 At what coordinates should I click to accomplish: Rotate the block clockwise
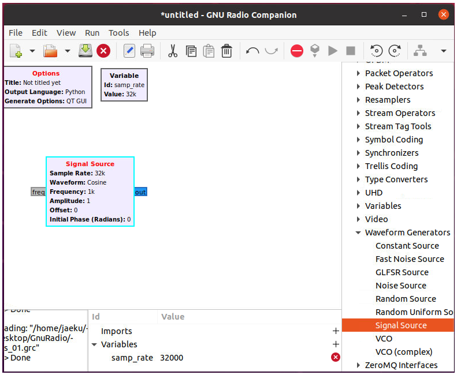395,51
